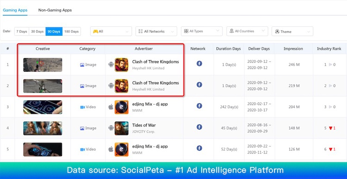
Task: Click the 148 M impression value
Action: click(294, 128)
